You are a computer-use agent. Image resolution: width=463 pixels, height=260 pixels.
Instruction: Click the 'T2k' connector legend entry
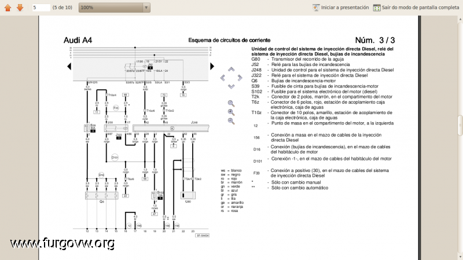tap(322, 97)
